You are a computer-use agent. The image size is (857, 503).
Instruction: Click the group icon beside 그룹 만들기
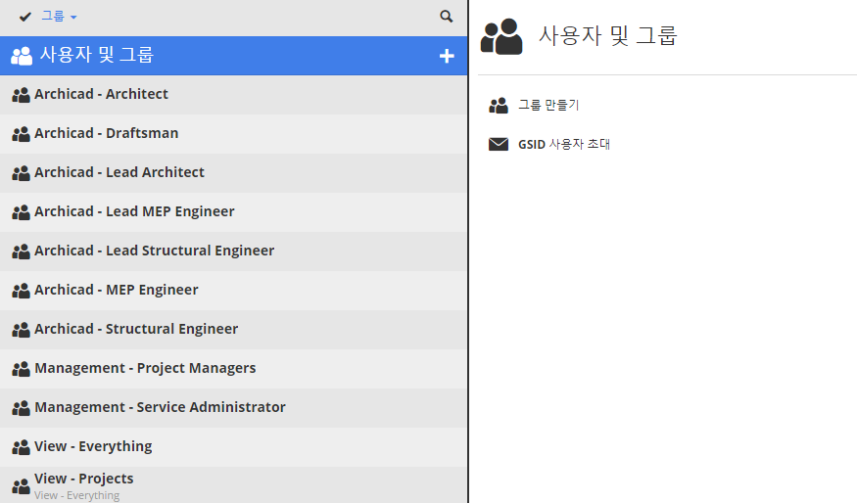click(x=499, y=106)
